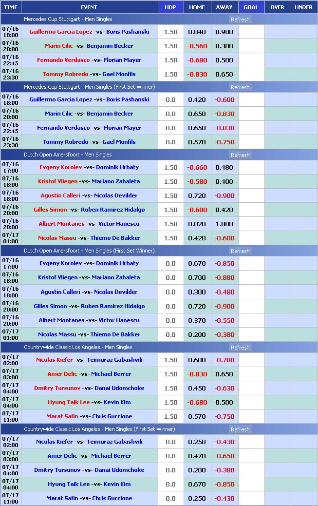318x506 pixels.
Task: Click Refresh for Dutch Open Amersfoort Men Singles
Action: point(240,155)
